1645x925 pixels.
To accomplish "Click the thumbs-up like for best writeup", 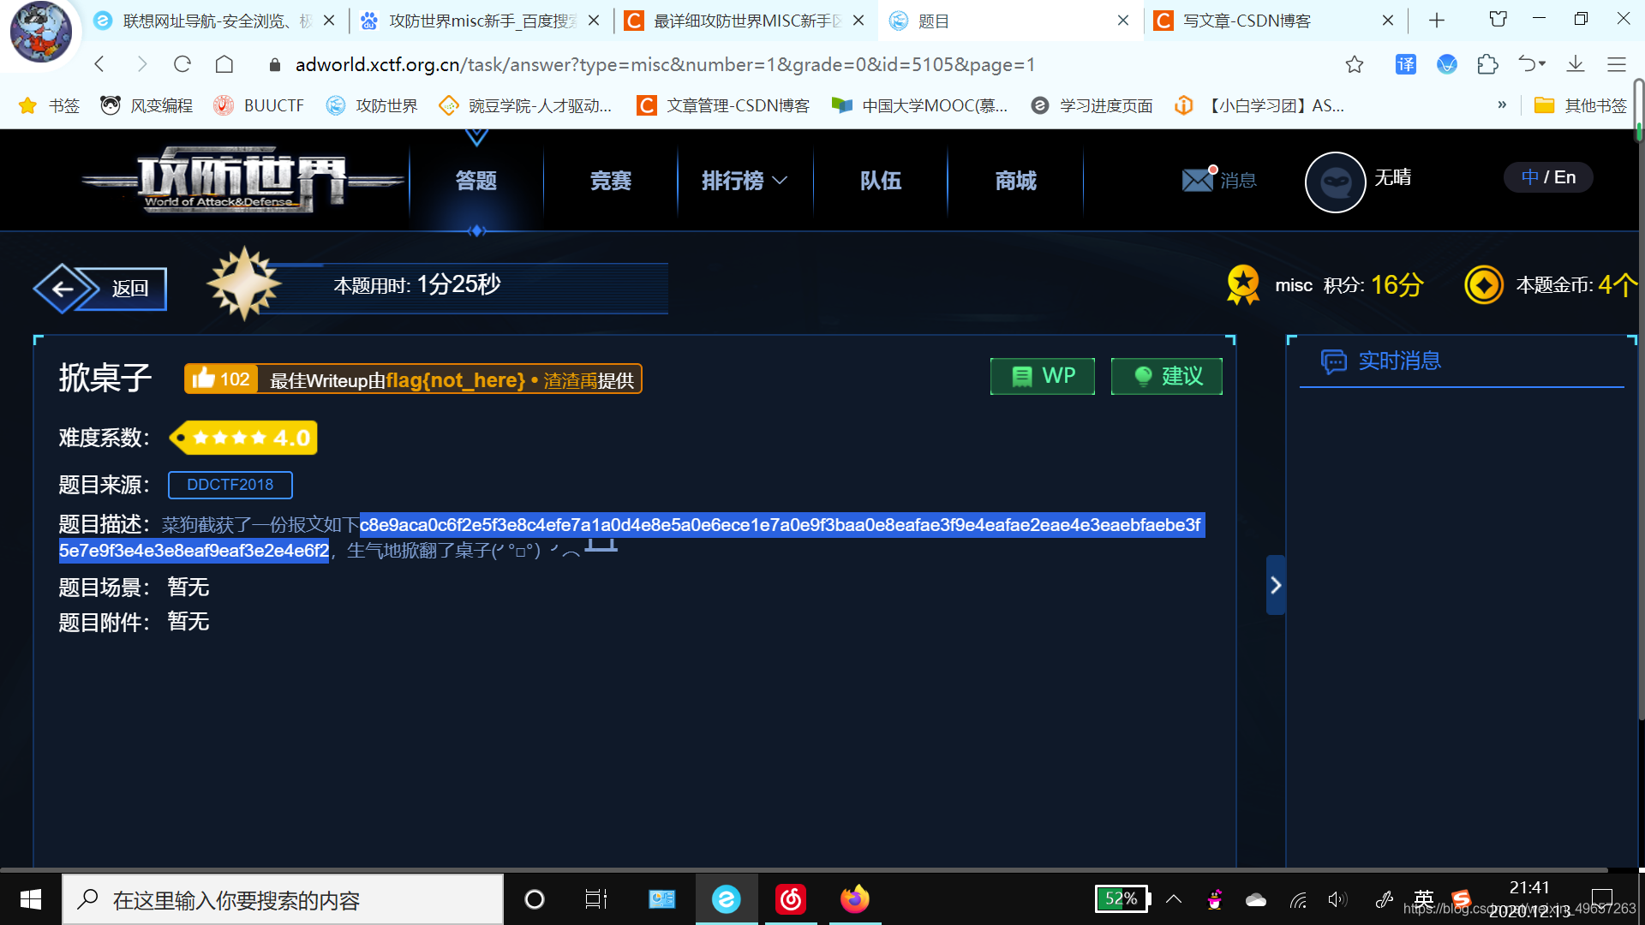I will [204, 379].
